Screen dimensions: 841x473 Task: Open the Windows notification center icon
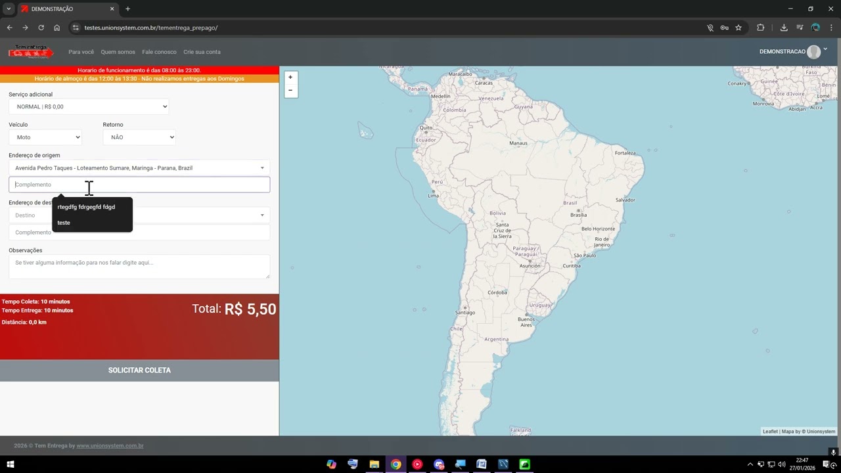coord(827,464)
